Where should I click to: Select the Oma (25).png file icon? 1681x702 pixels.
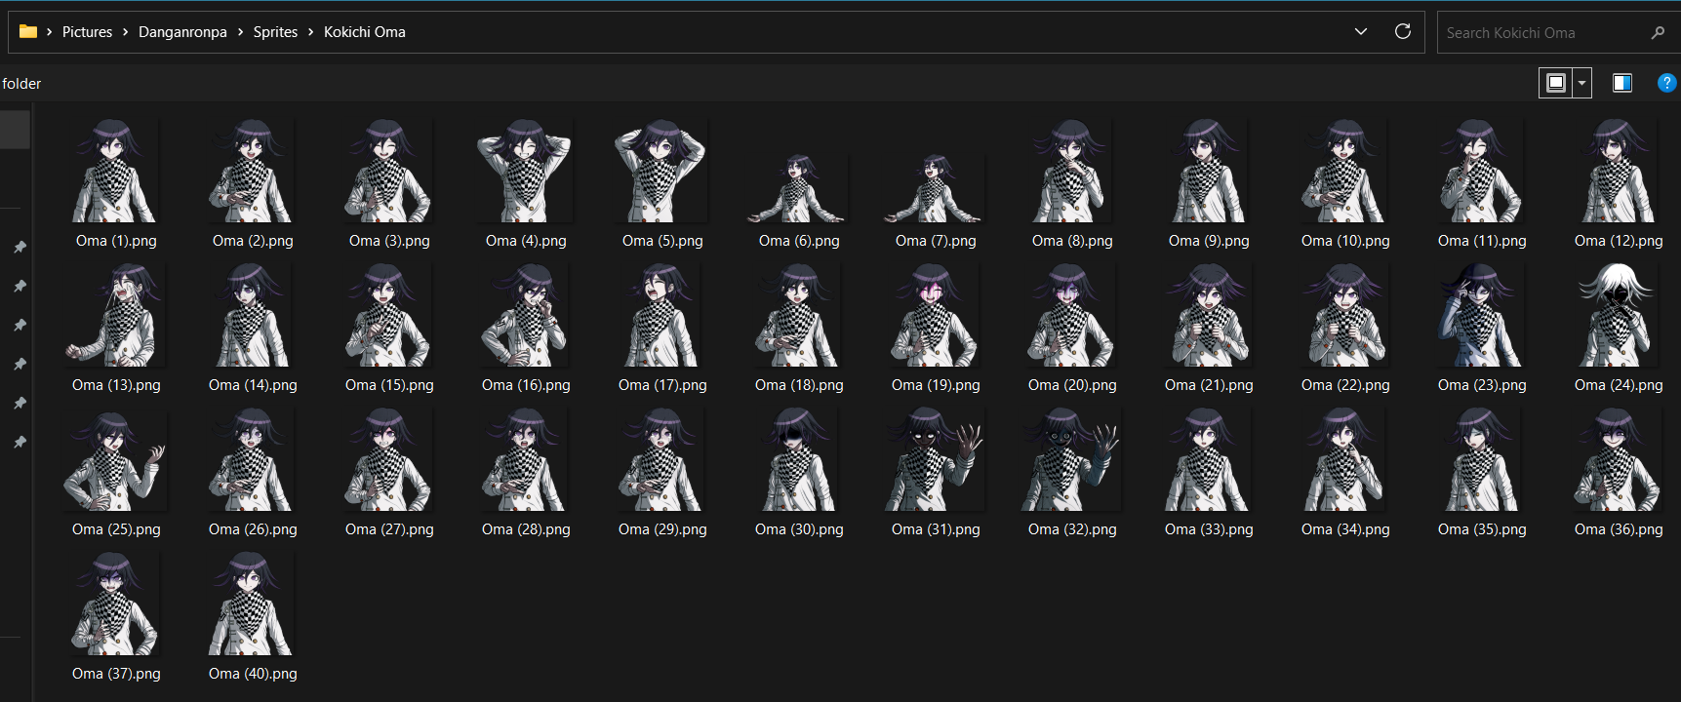coord(115,459)
